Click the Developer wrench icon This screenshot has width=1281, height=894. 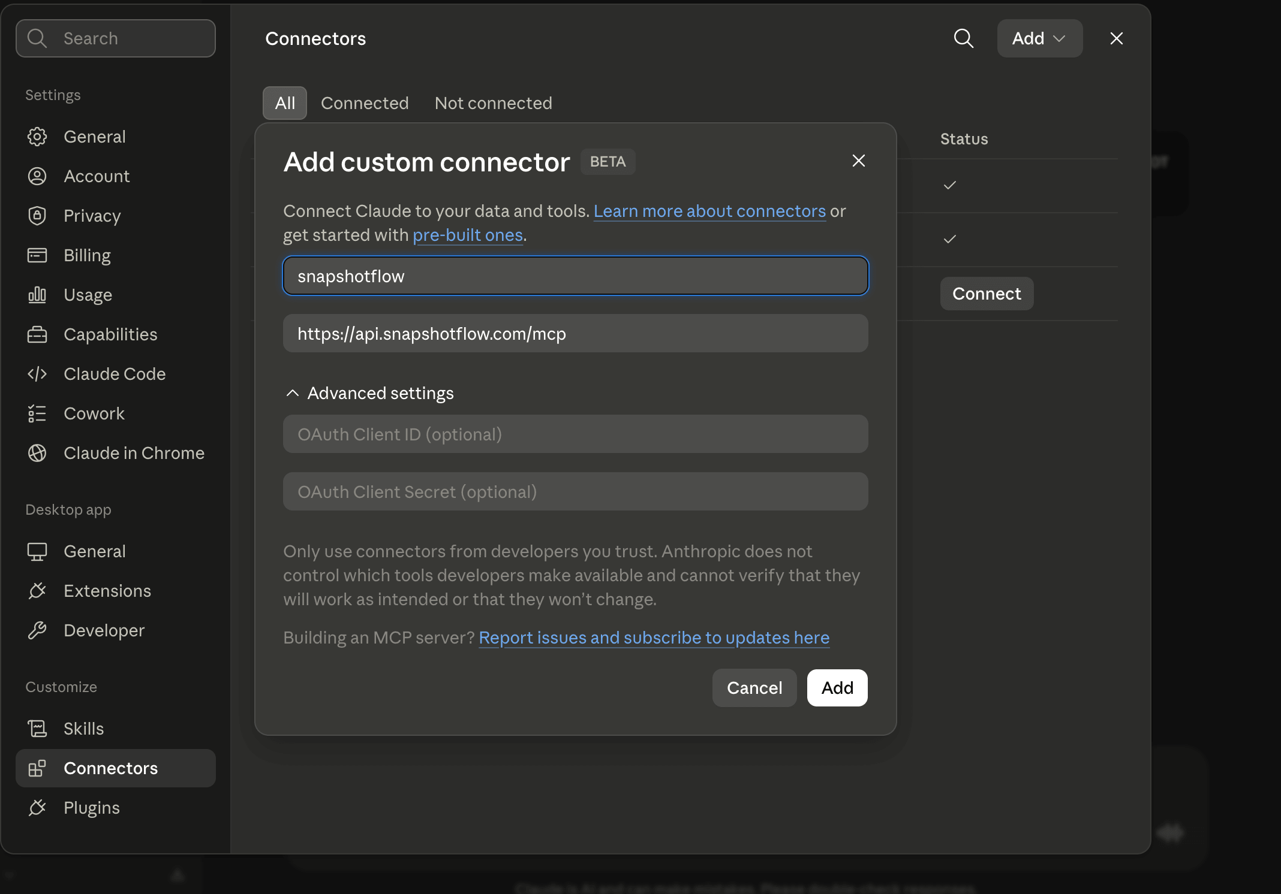[x=37, y=630]
